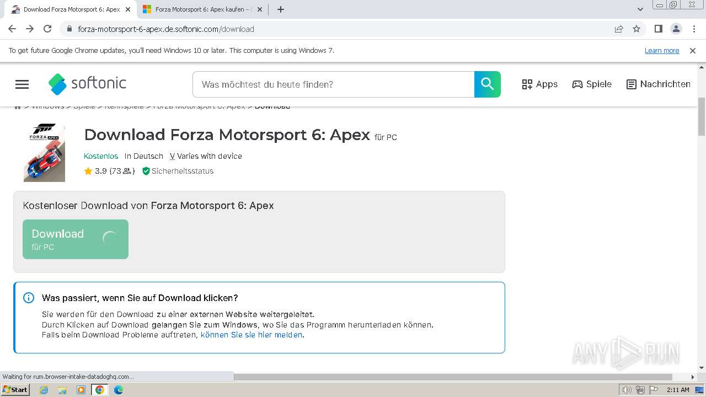Click the Sicherheitsstatus shield badge

click(178, 171)
